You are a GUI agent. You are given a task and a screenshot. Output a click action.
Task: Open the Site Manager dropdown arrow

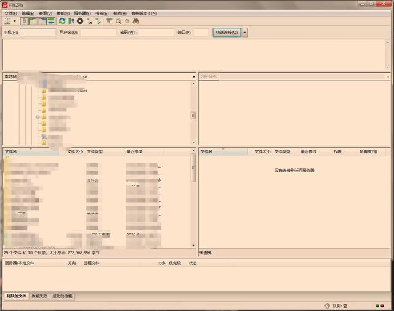[15, 21]
